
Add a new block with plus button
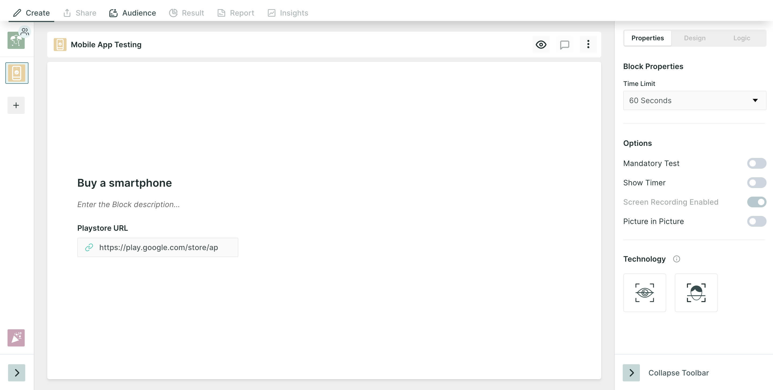(16, 105)
